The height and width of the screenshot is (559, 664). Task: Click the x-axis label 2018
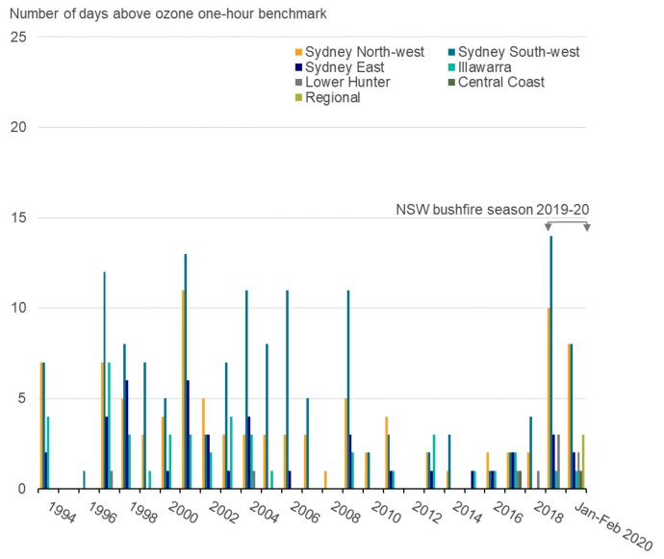(549, 513)
